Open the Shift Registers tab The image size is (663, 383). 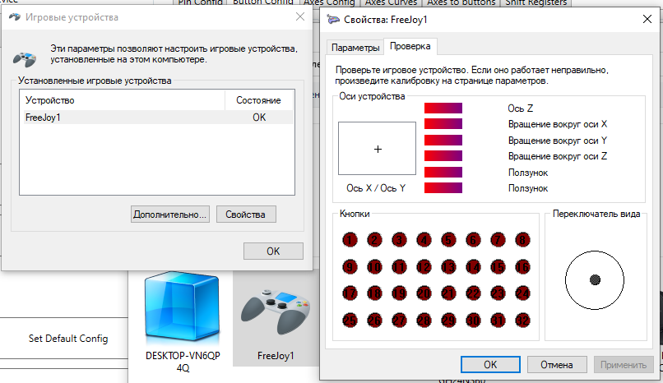535,2
